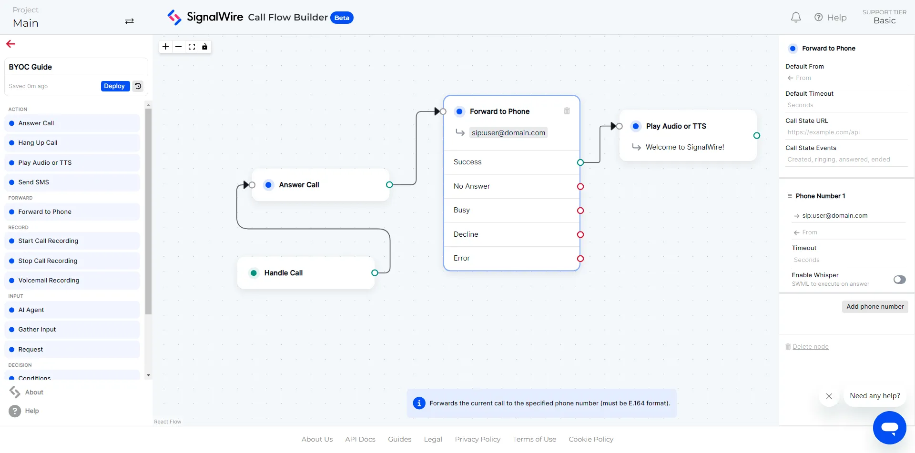Open API Docs in the footer

click(x=360, y=439)
